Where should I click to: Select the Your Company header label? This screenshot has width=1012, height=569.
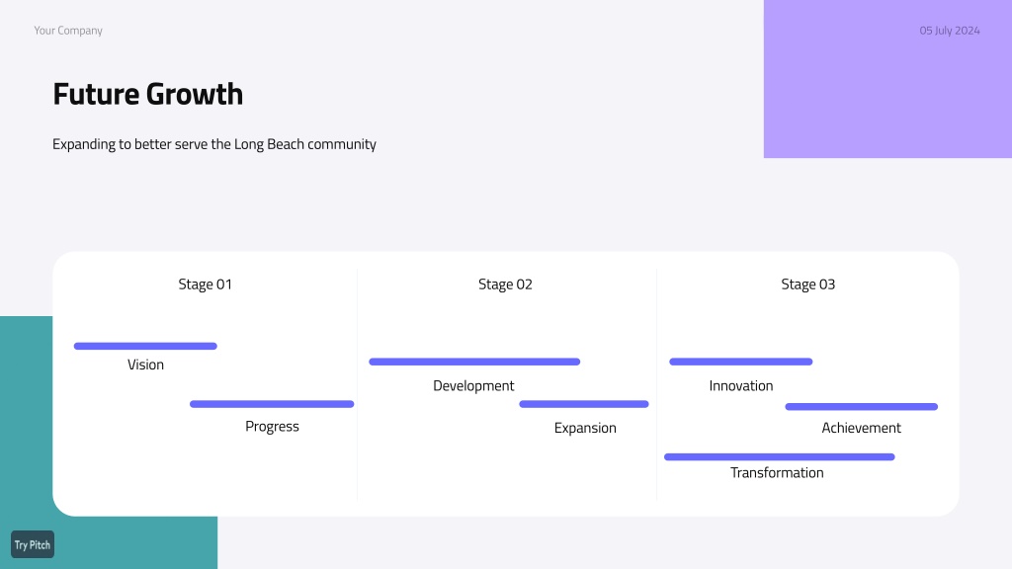click(x=68, y=31)
